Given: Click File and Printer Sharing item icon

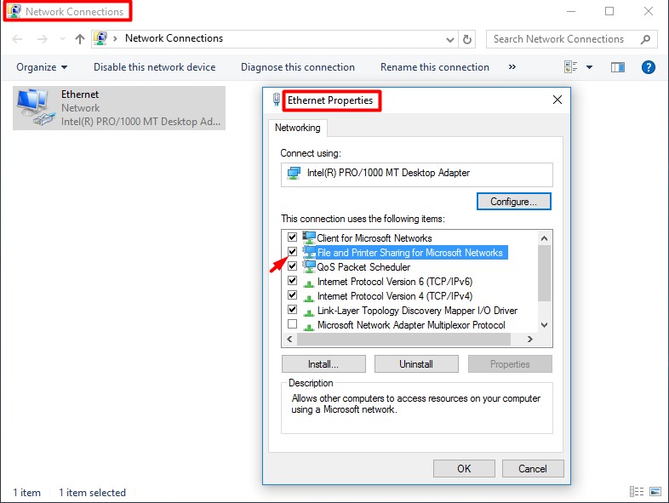Looking at the screenshot, I should (x=309, y=252).
